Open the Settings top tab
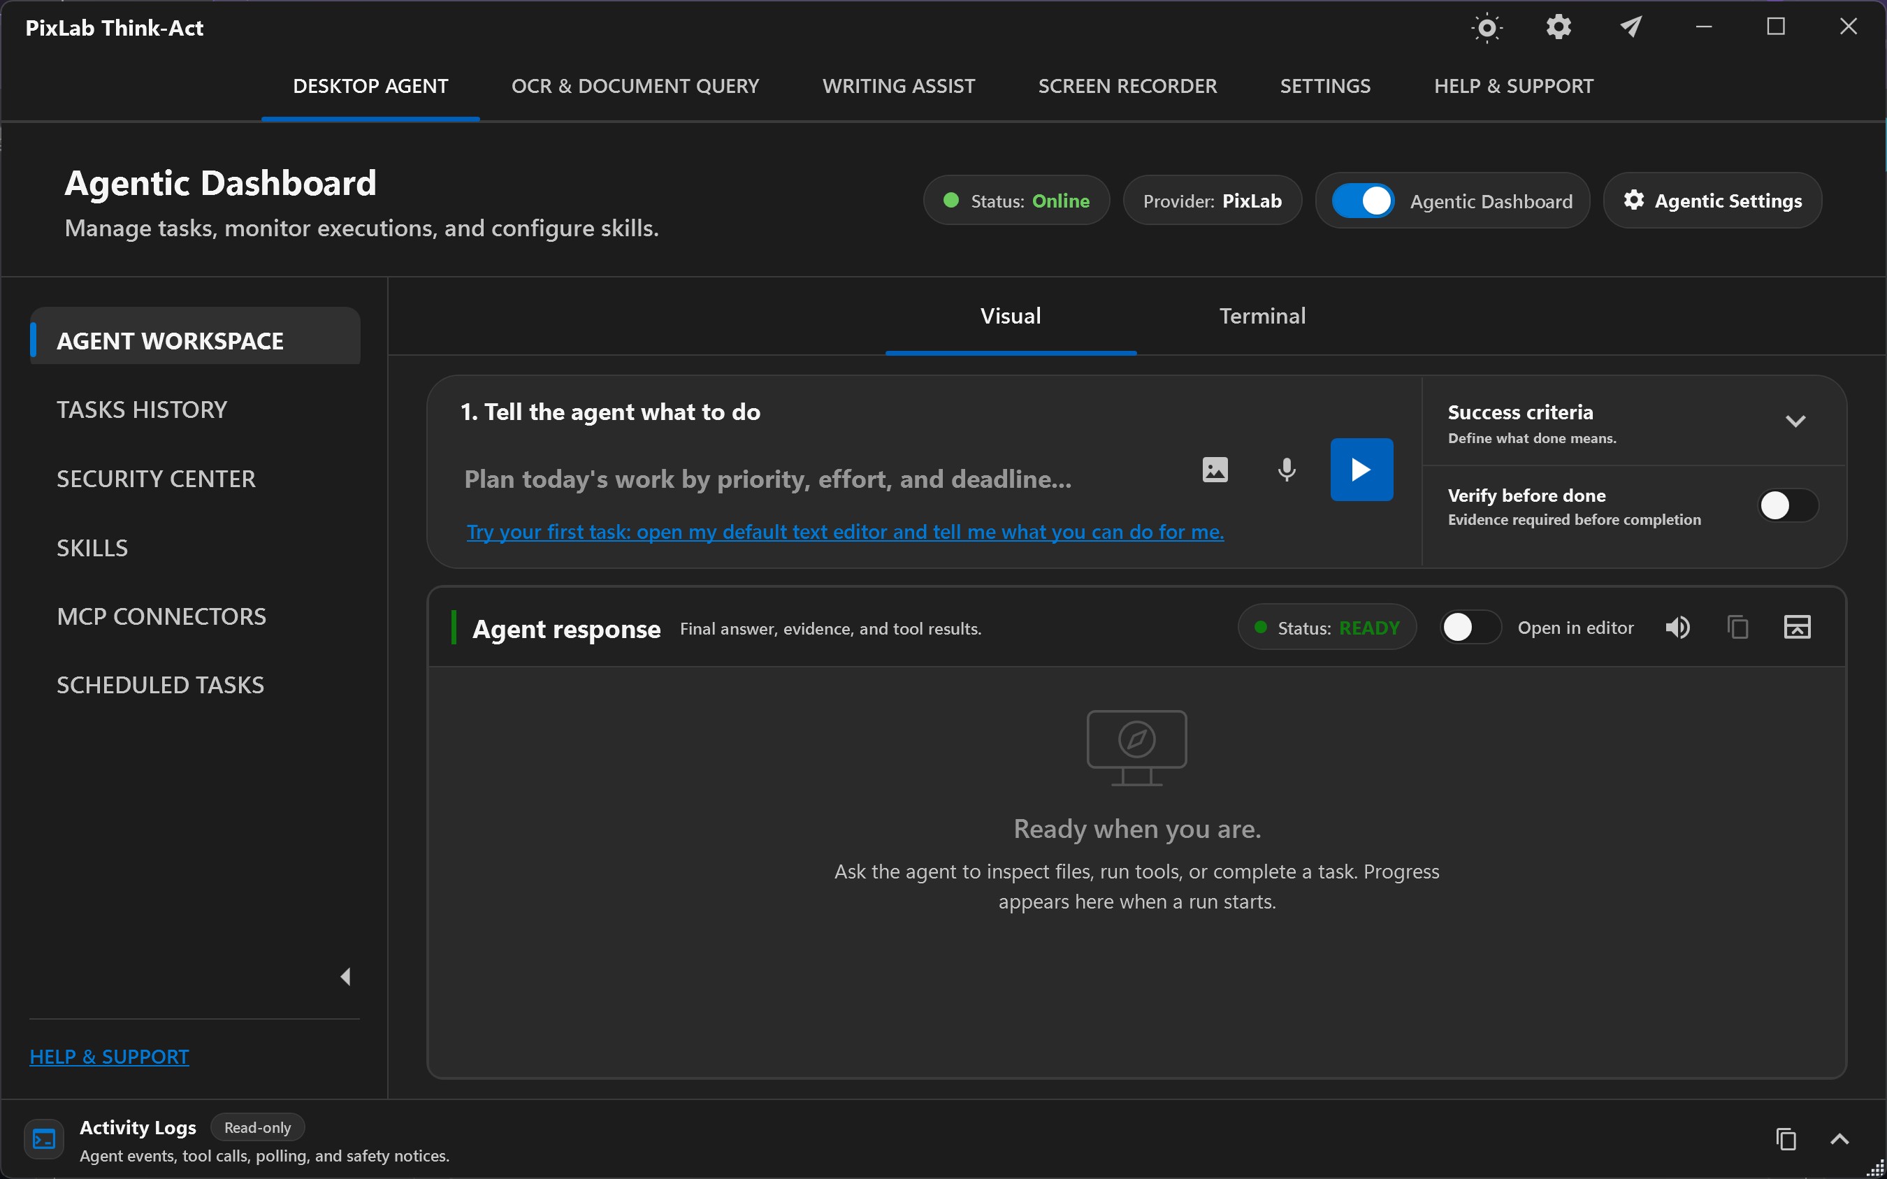The width and height of the screenshot is (1887, 1179). point(1325,86)
